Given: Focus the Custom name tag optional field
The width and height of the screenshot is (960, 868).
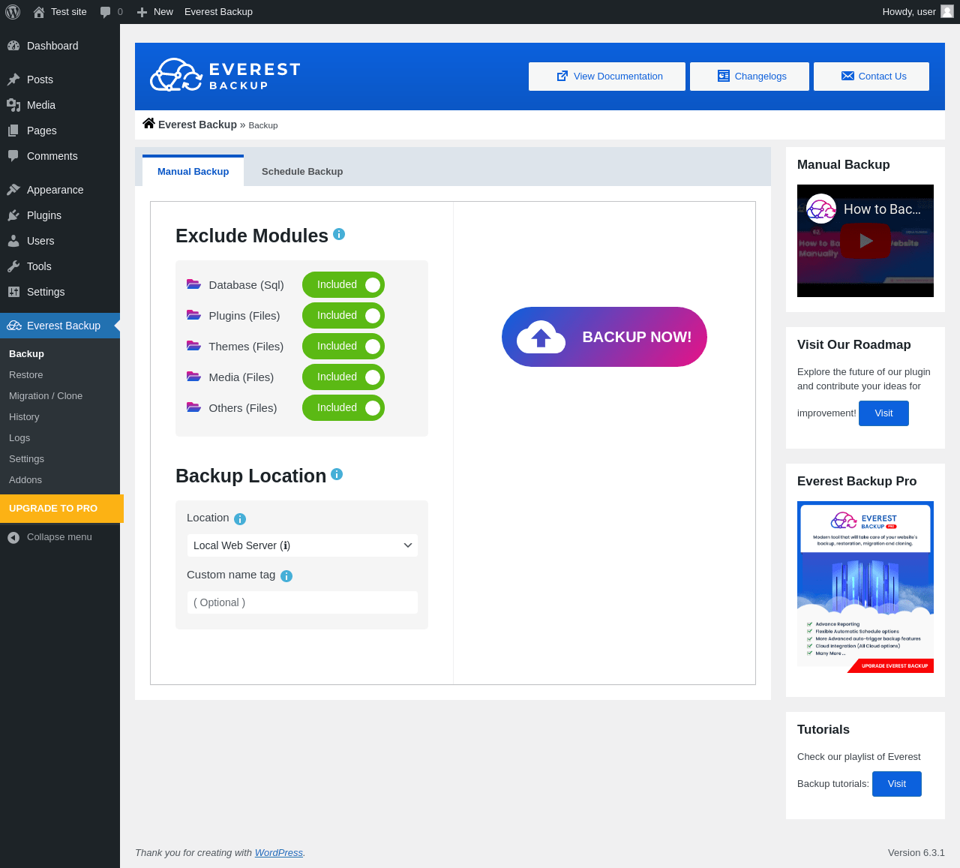Looking at the screenshot, I should pyautogui.click(x=302, y=602).
